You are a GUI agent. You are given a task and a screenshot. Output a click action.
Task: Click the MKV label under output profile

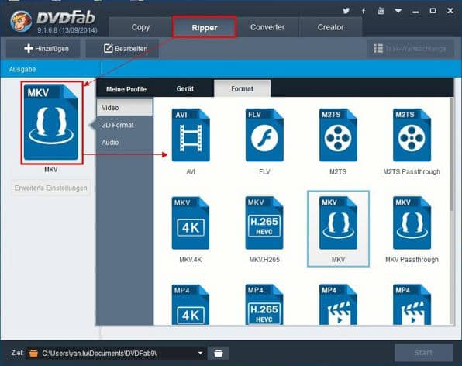[x=50, y=170]
